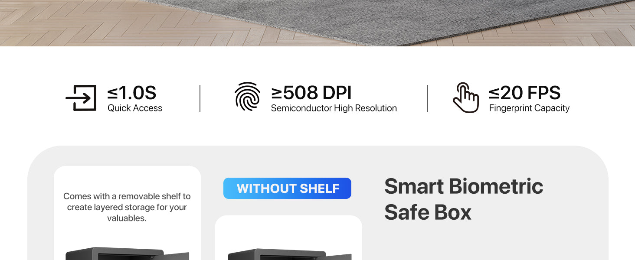Click Semiconductor High Resolution caption
The height and width of the screenshot is (260, 635).
pos(334,108)
